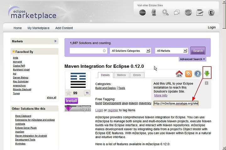Open favorited-by user Tommi
226x150 pixels.
coord(16,94)
